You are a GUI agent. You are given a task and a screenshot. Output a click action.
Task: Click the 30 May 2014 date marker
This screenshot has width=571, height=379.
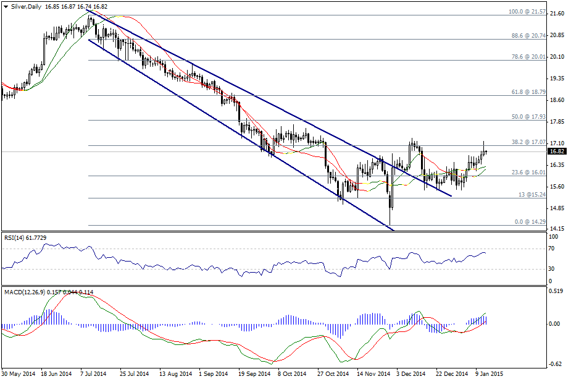(19, 374)
